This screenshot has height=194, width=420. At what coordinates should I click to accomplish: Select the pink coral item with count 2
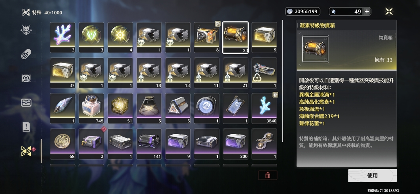coord(62,37)
